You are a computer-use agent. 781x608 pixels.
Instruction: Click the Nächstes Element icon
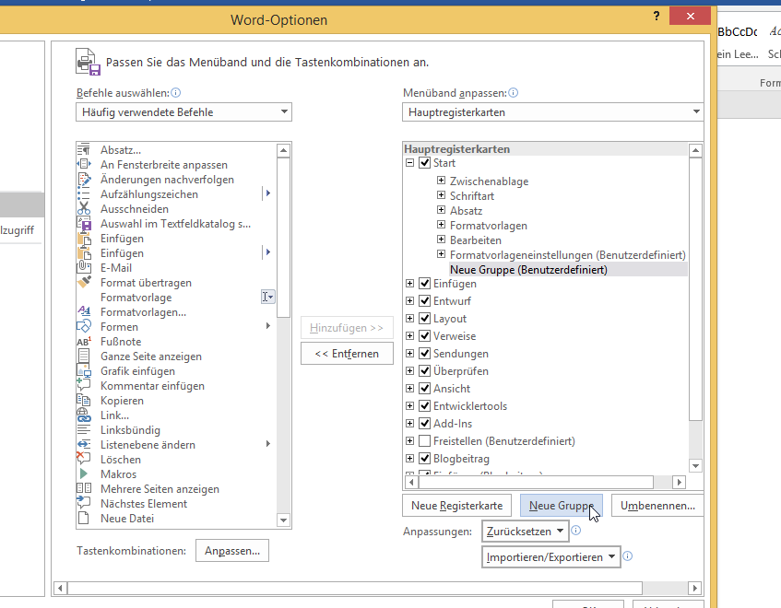tap(84, 504)
